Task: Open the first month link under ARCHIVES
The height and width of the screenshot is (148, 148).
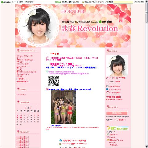Action: [x=23, y=137]
